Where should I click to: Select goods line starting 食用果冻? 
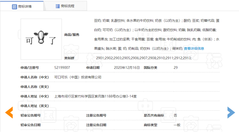[x=157, y=39]
